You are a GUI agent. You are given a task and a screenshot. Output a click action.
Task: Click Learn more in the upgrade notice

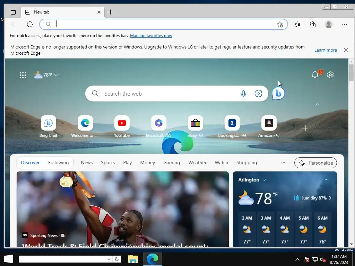(x=326, y=50)
